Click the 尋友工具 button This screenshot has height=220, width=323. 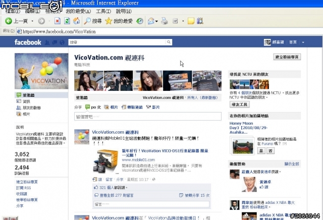(240, 104)
